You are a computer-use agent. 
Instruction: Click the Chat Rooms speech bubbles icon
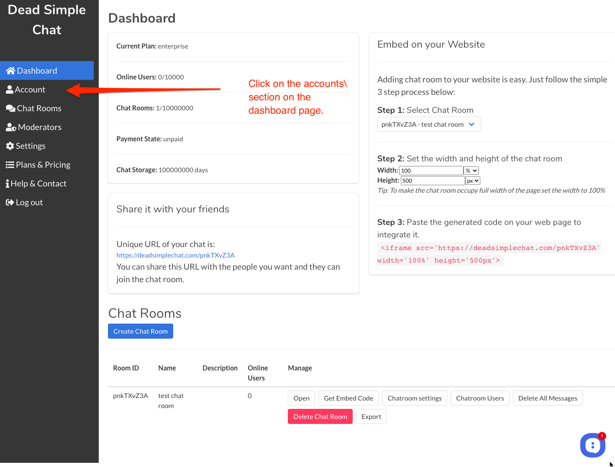coord(11,108)
